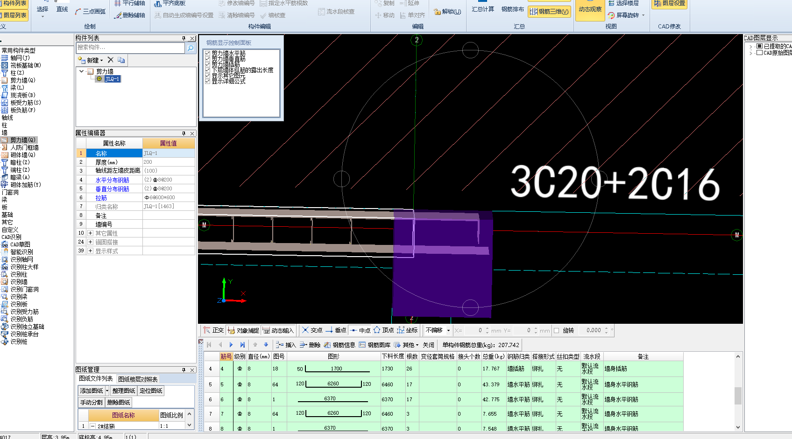Delete component with the X icon

coord(110,60)
